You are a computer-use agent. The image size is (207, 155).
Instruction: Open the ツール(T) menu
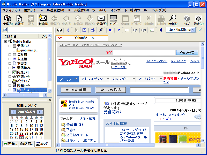pos(99,10)
